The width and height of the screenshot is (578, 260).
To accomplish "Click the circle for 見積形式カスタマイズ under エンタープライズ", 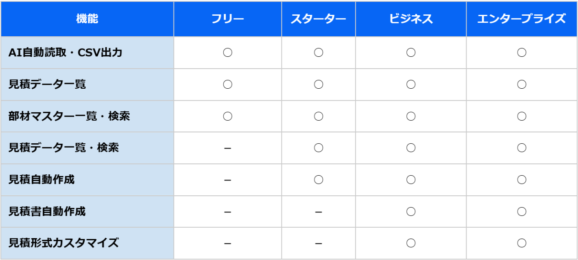I will 521,243.
